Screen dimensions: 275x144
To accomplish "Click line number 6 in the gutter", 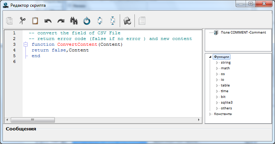I will pos(14,61).
